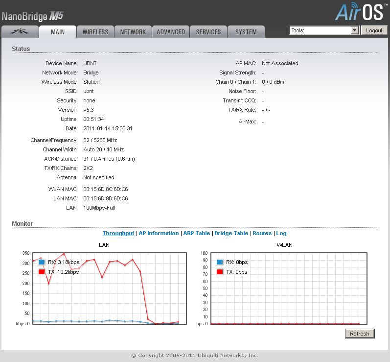The image size is (390, 362).
Task: Click the Network Mode value Bridge
Action: click(91, 72)
